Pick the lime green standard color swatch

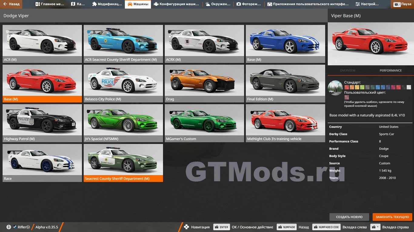(x=362, y=87)
